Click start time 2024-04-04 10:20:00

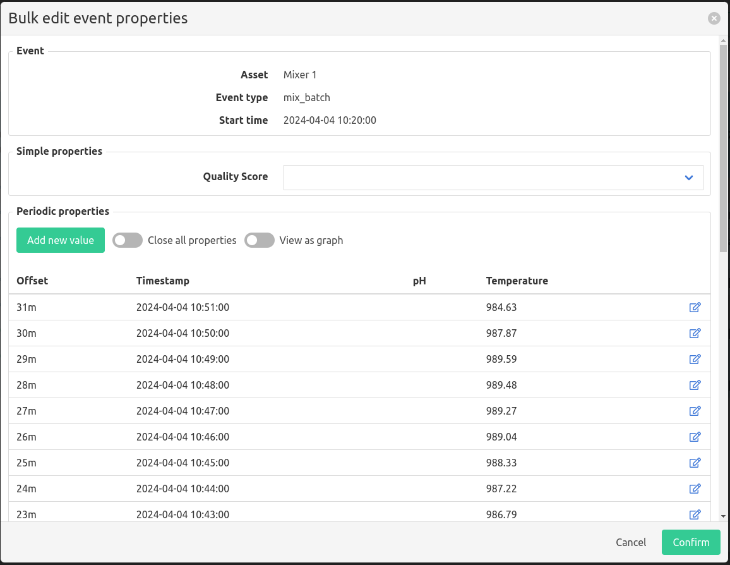tap(330, 120)
